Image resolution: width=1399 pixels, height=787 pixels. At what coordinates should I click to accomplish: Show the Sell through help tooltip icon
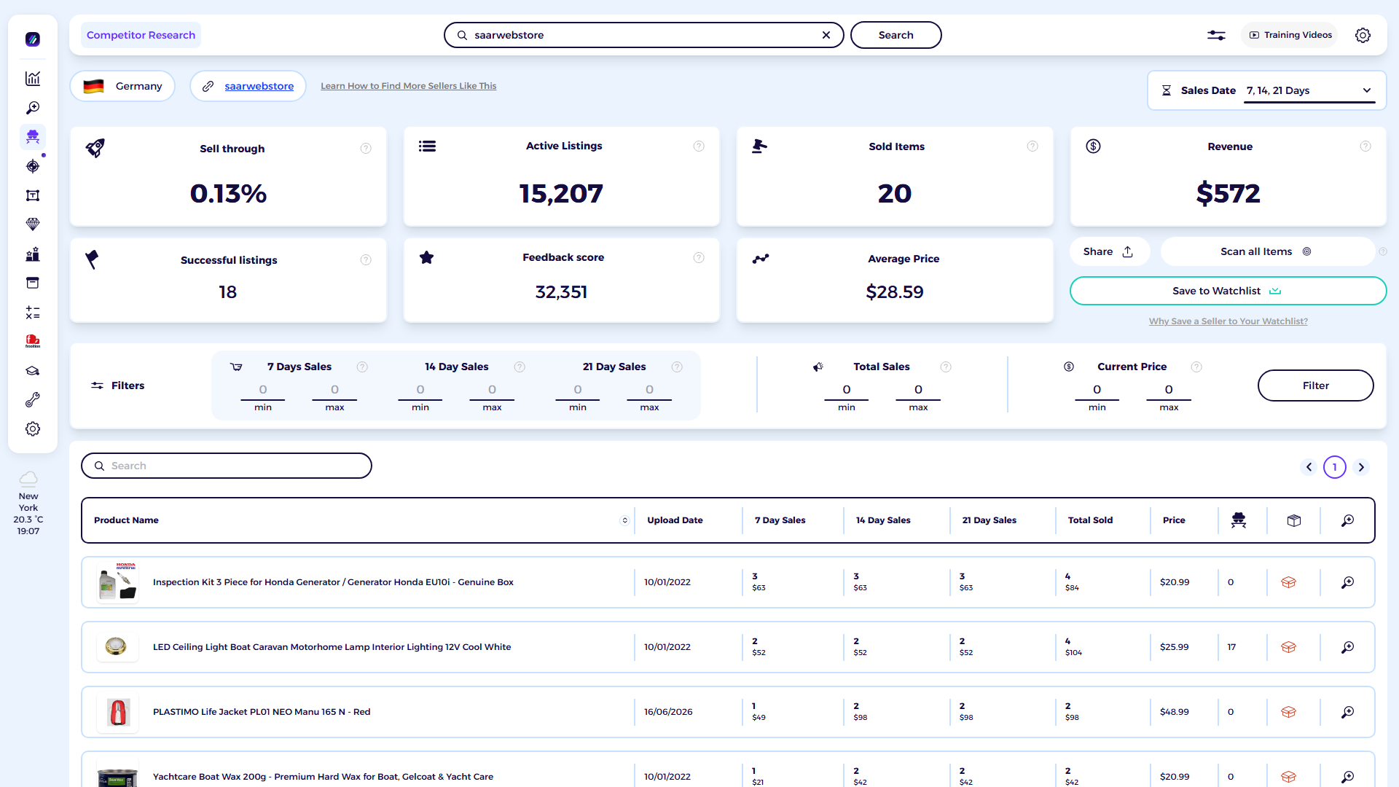click(x=366, y=149)
